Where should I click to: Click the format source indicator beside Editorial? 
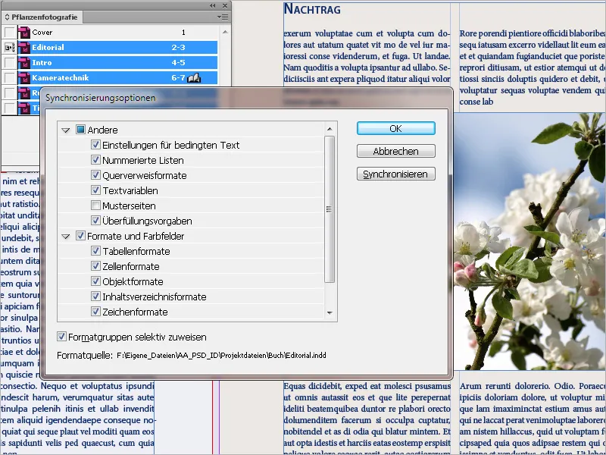click(10, 48)
